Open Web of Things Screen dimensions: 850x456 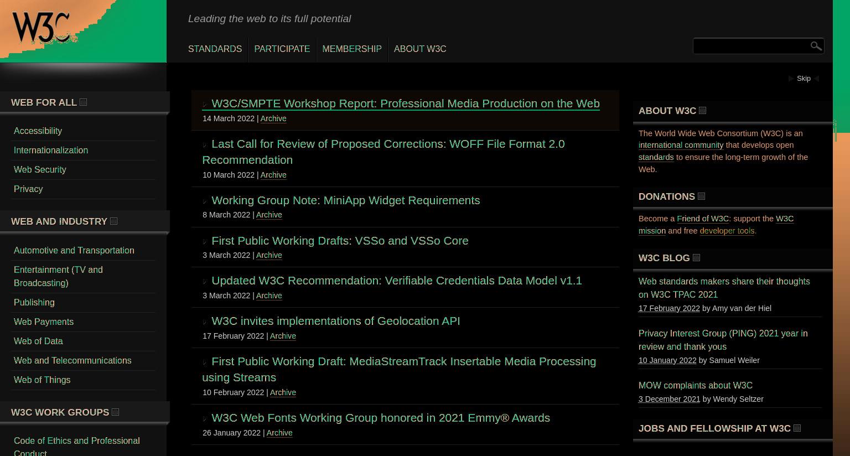pos(42,380)
